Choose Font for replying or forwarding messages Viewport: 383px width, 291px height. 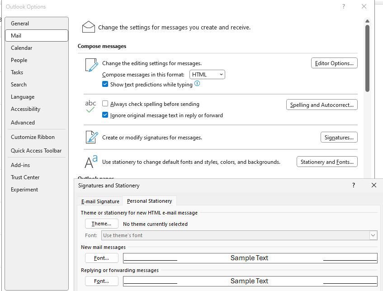pos(102,281)
